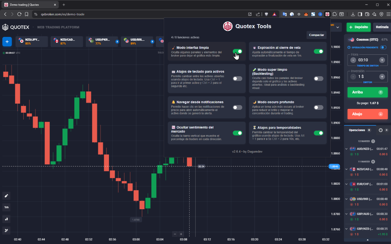Click the Inversión amount field
Image resolution: width=391 pixels, height=244 pixels.
tap(367, 77)
